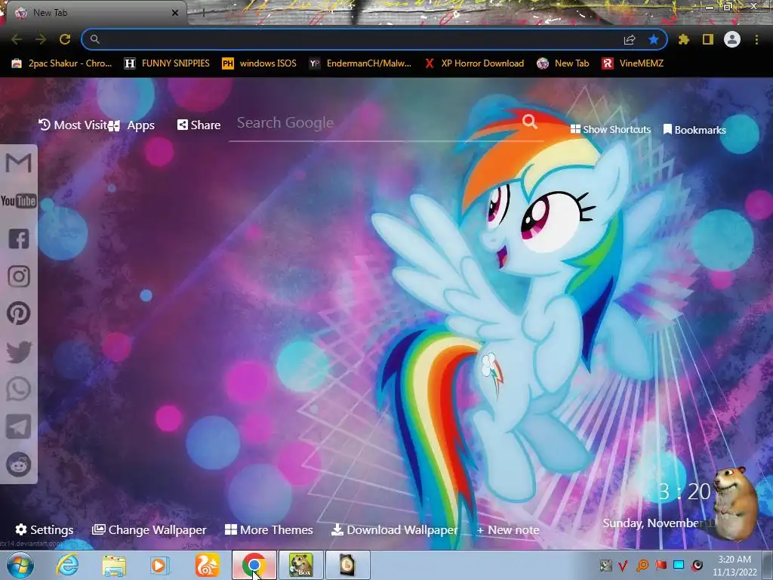
Task: Open More Themes
Action: (269, 529)
